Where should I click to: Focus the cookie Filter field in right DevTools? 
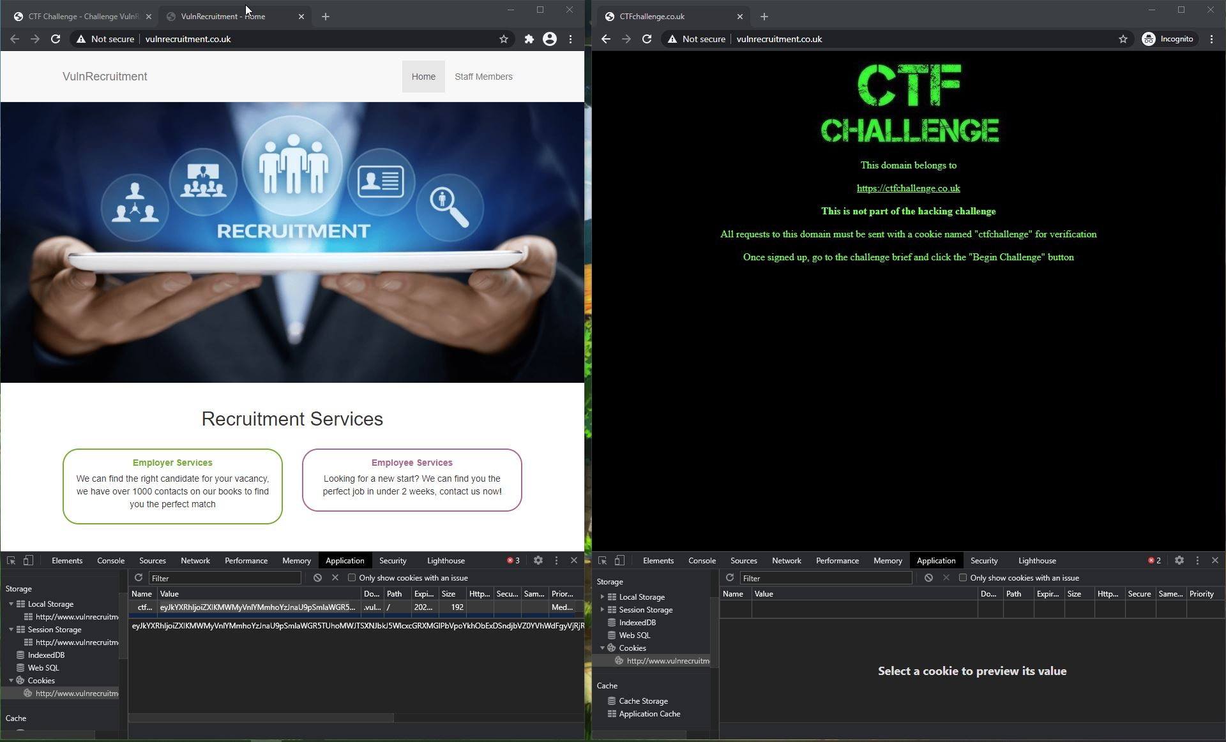click(x=826, y=577)
